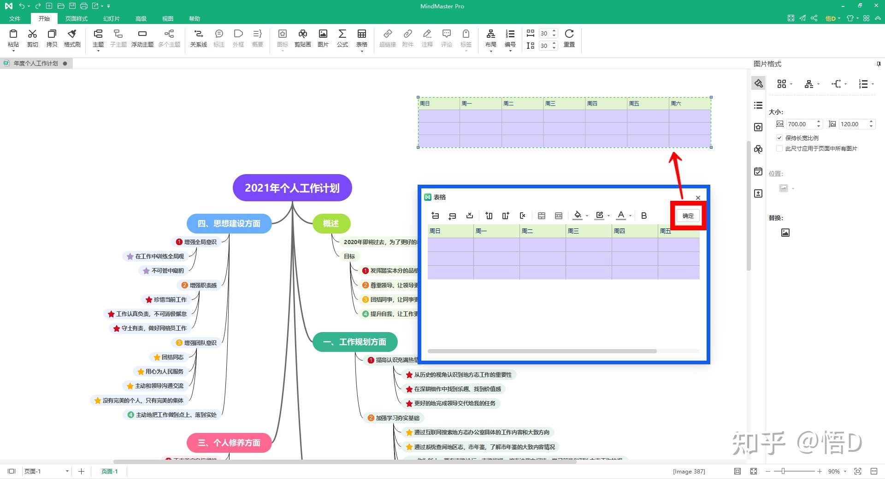Click the zoom slider in status bar
885x479 pixels.
[x=783, y=471]
